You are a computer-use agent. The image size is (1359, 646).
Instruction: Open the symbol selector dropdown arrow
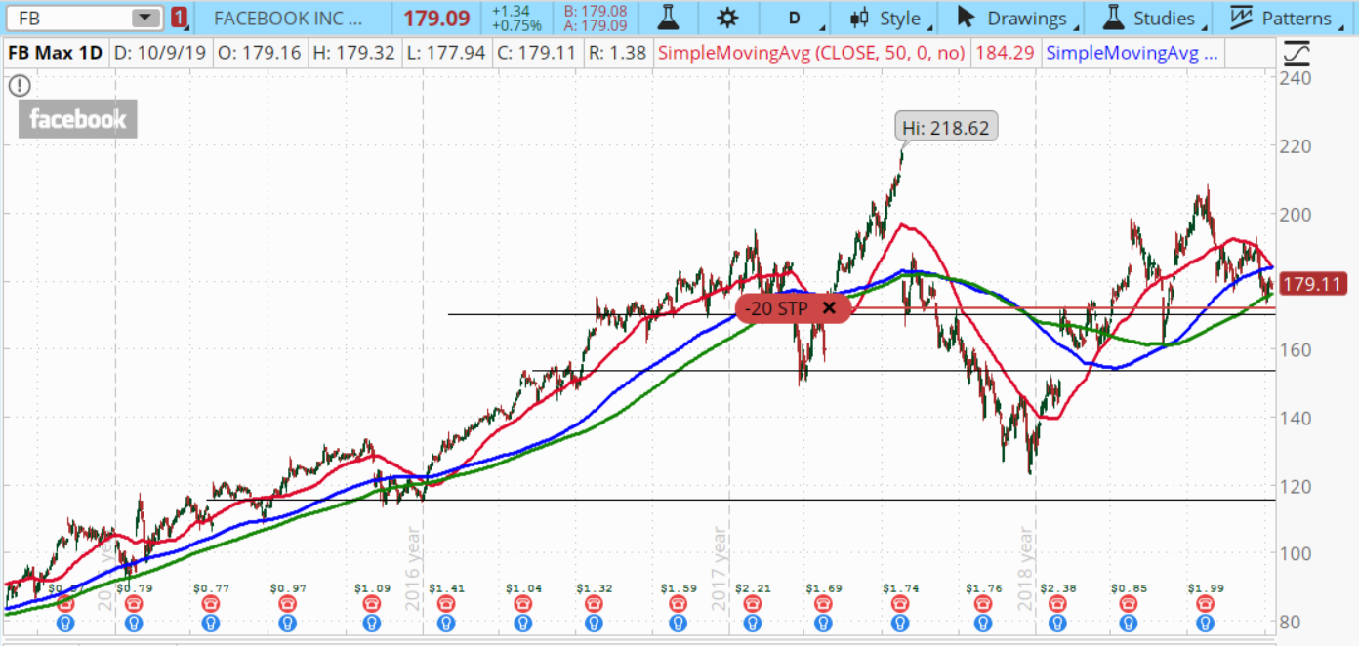[x=145, y=18]
